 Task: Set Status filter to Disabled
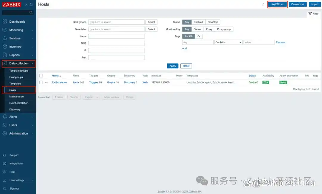(213, 22)
